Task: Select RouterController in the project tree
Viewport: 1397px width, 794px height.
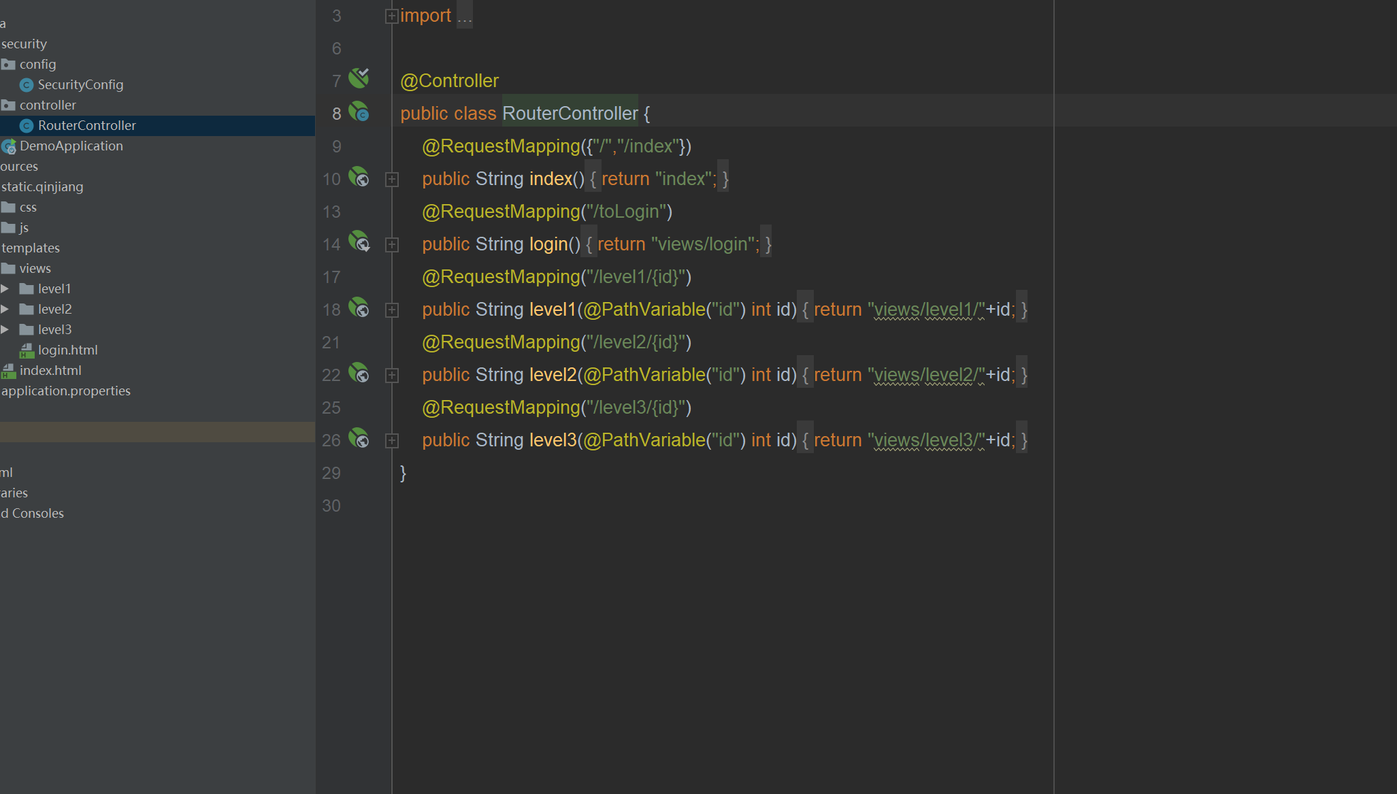Action: coord(87,126)
